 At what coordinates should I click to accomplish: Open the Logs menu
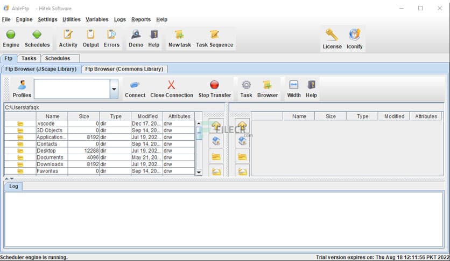(119, 19)
